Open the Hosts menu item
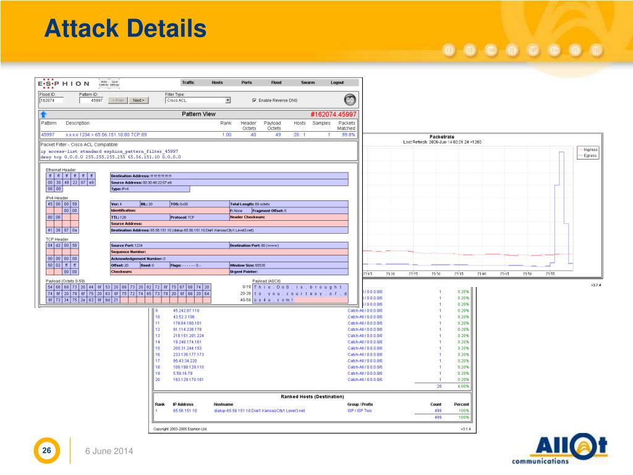This screenshot has width=633, height=475. tap(217, 82)
